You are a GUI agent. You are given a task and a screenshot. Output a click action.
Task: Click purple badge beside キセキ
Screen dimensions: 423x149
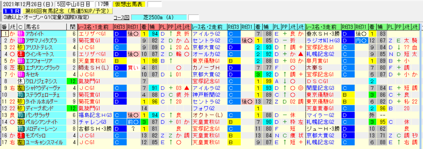[20, 74]
